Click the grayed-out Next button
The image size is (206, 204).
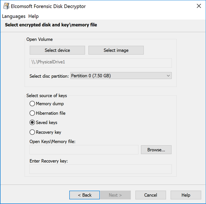pyautogui.click(x=115, y=195)
